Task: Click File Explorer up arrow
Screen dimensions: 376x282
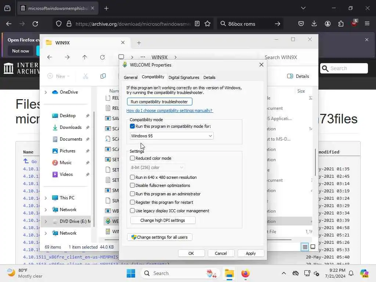Action: (x=85, y=57)
